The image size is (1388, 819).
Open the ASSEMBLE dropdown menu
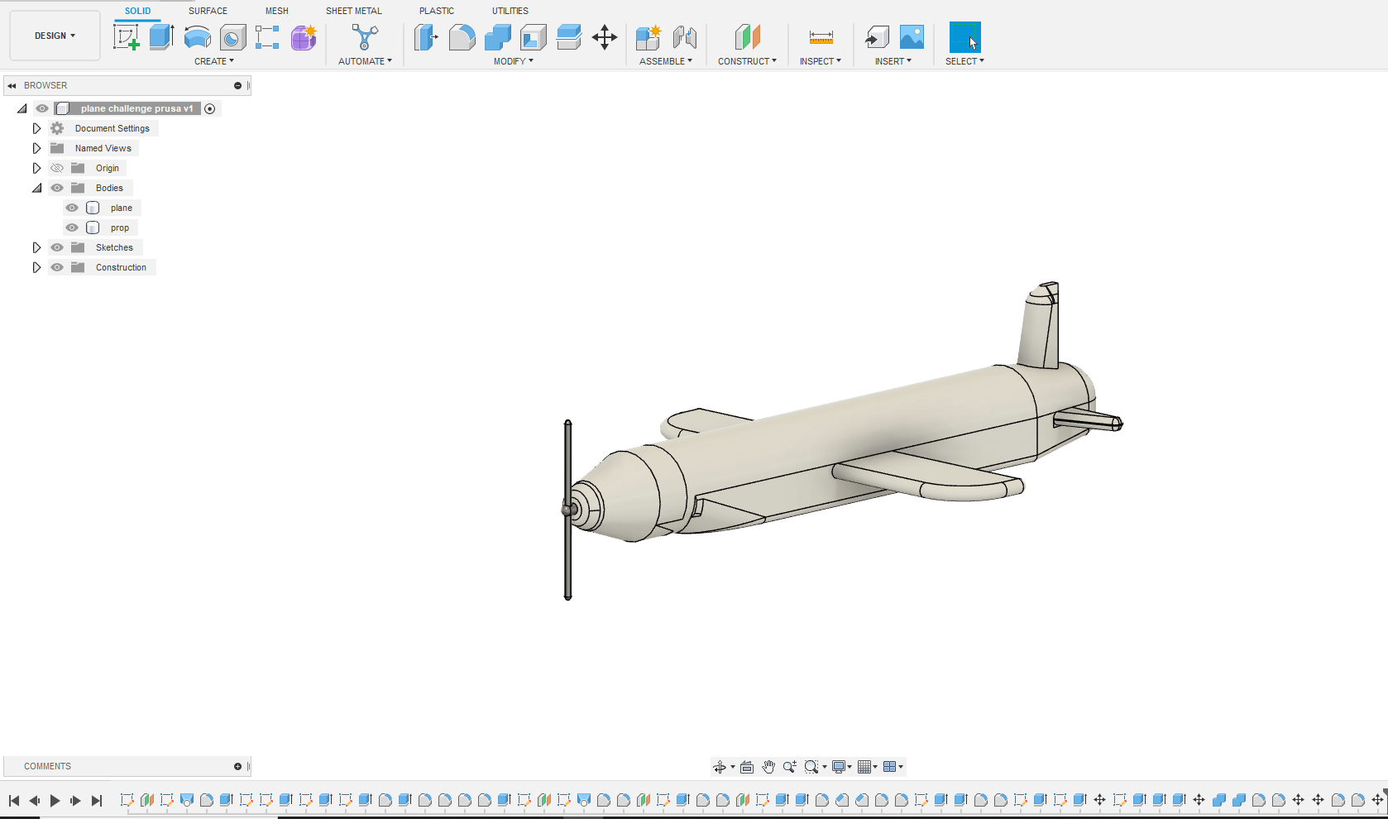(x=666, y=61)
